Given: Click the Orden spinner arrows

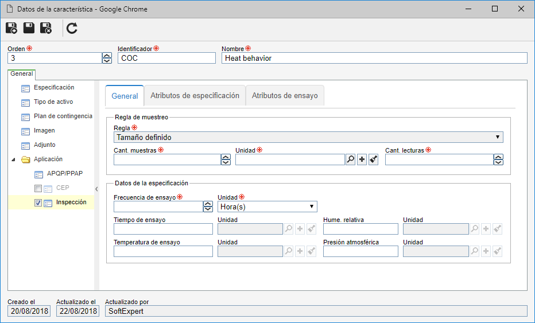Looking at the screenshot, I should (x=107, y=58).
